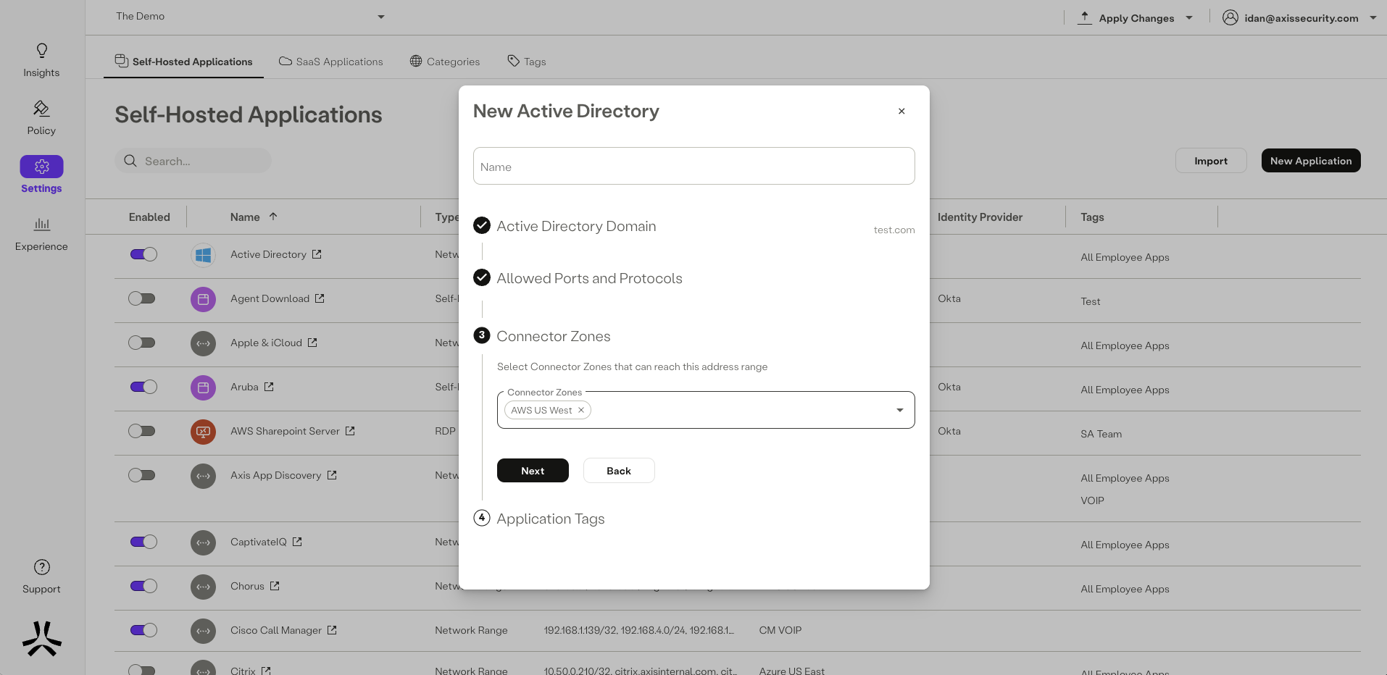
Task: Click the Agent Download purple app icon
Action: tap(203, 299)
